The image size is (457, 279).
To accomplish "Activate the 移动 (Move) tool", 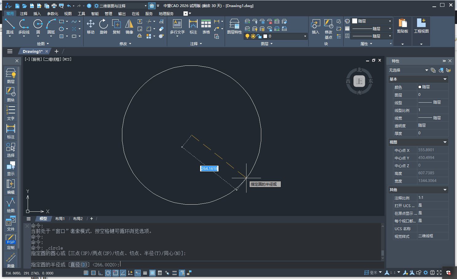I will 91,26.
